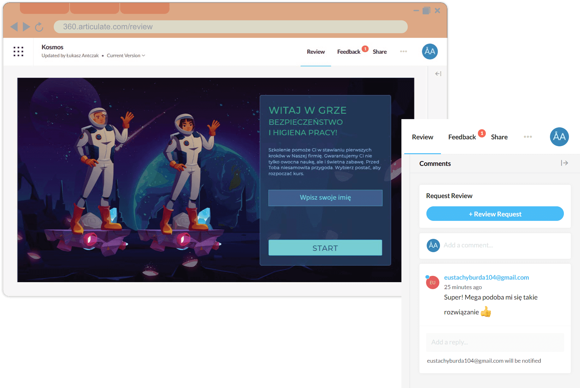Open eustachyburda104@gmail.com commenter link
This screenshot has height=388, width=580.
[x=486, y=277]
